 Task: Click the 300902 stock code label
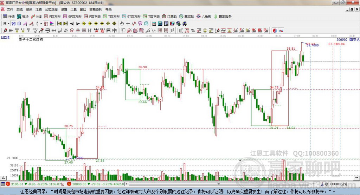tap(342, 39)
